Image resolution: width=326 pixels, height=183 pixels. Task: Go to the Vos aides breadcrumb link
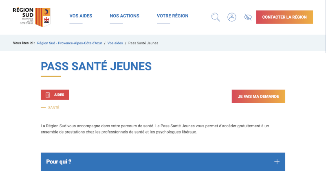point(115,43)
